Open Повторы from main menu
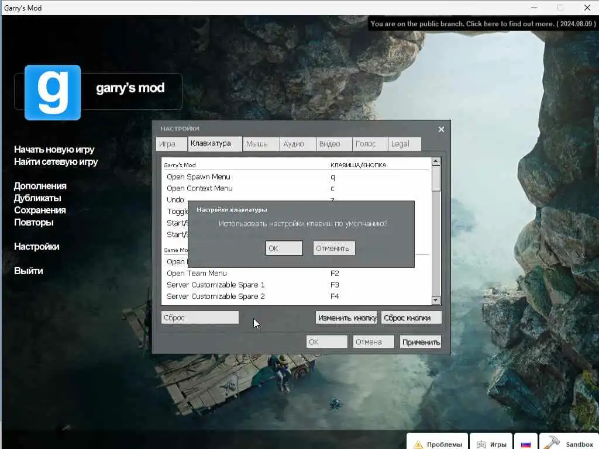Image resolution: width=599 pixels, height=449 pixels. [33, 223]
